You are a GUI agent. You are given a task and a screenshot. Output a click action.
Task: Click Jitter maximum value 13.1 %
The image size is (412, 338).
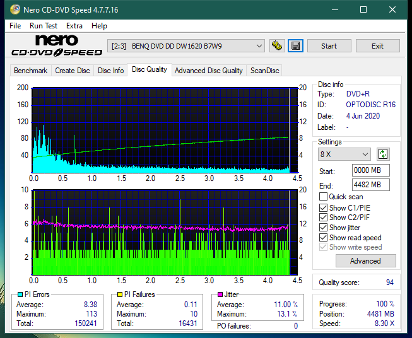click(288, 314)
